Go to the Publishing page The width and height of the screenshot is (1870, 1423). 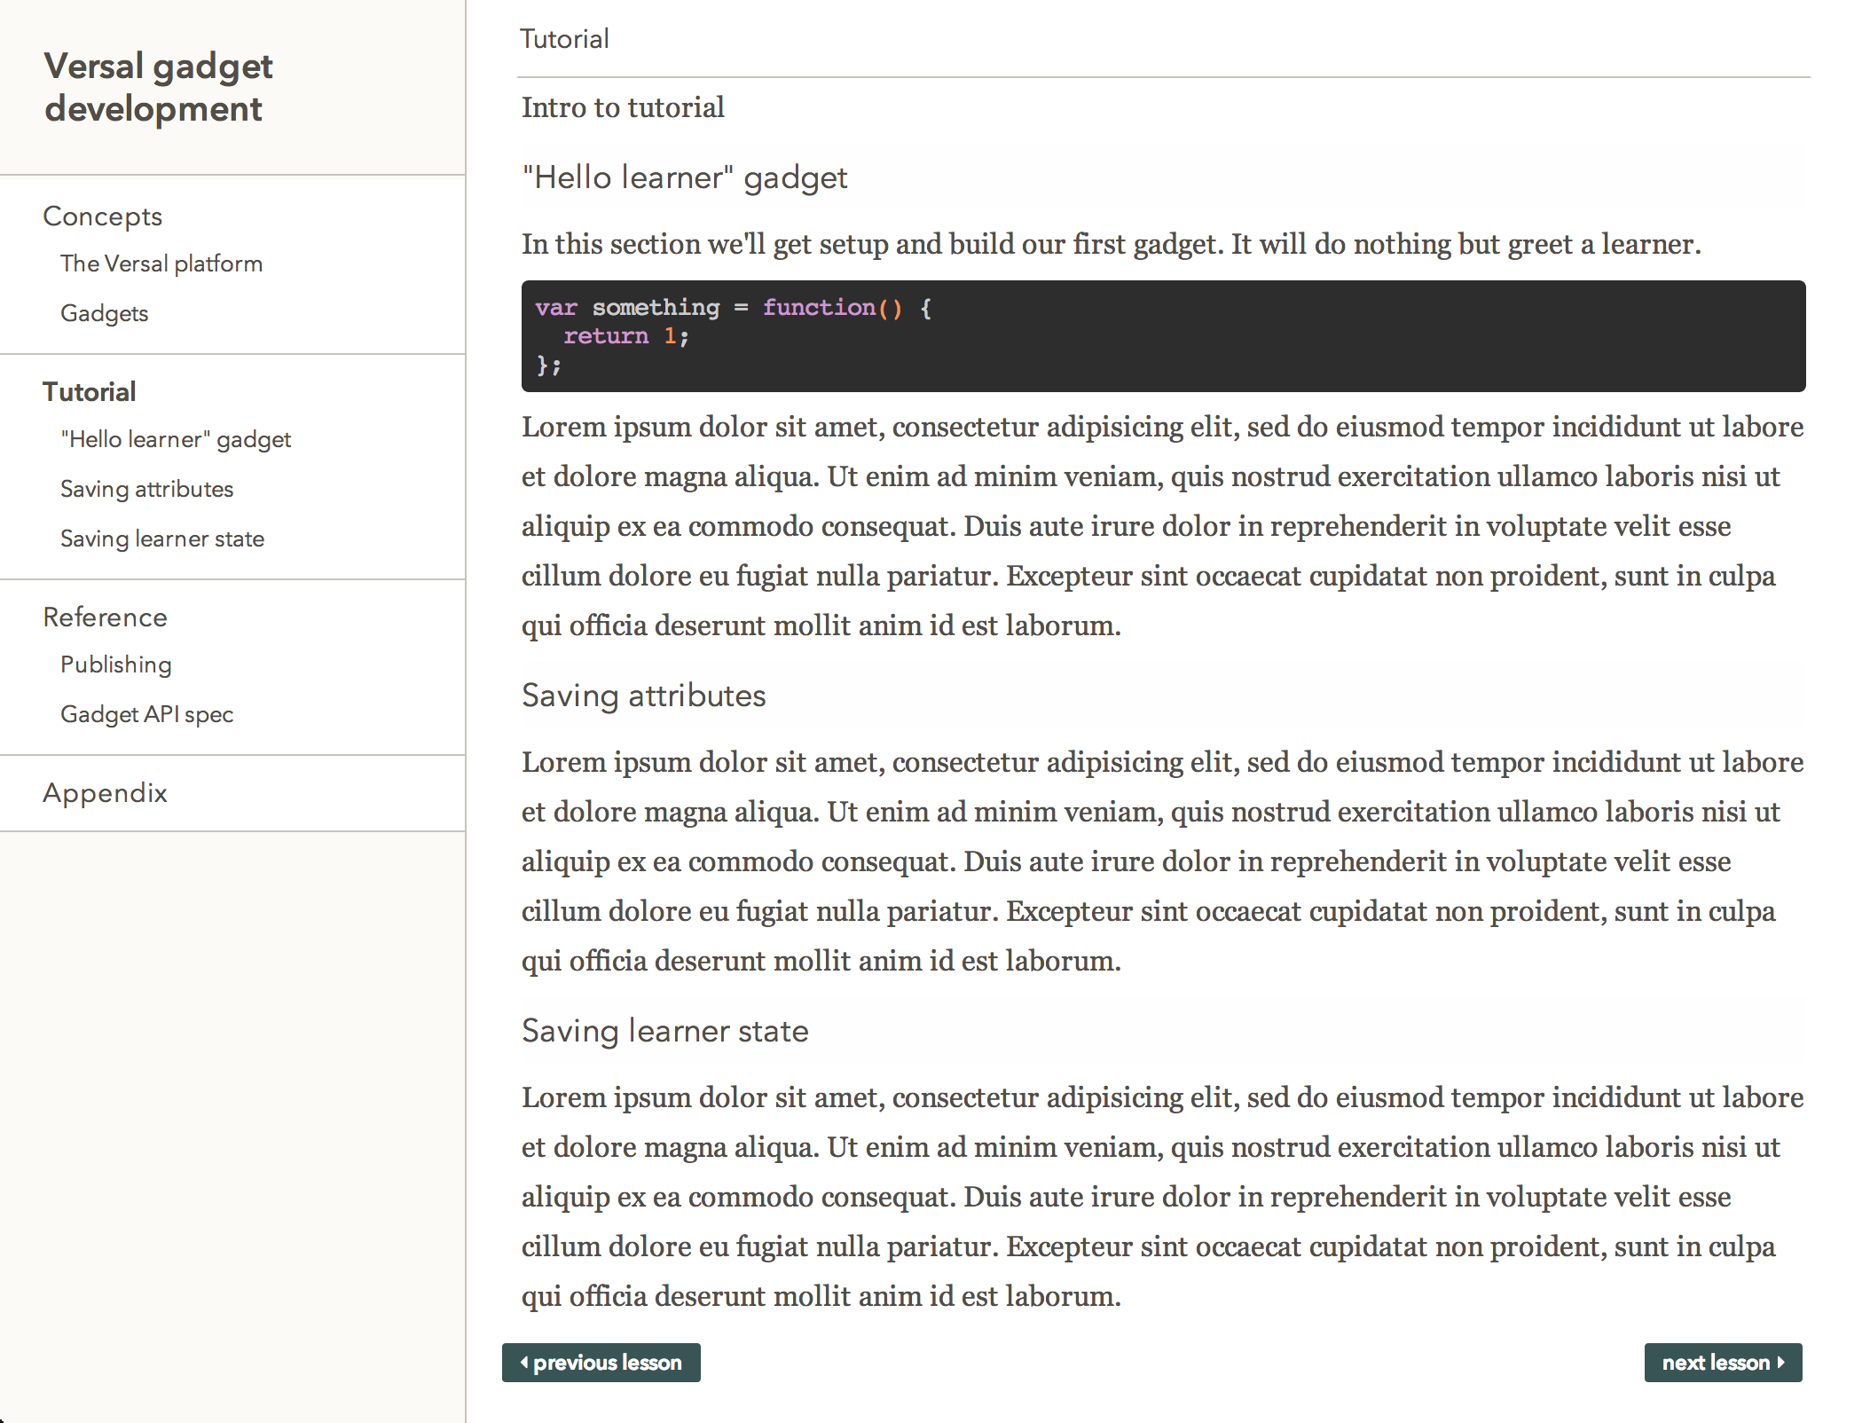pyautogui.click(x=116, y=664)
